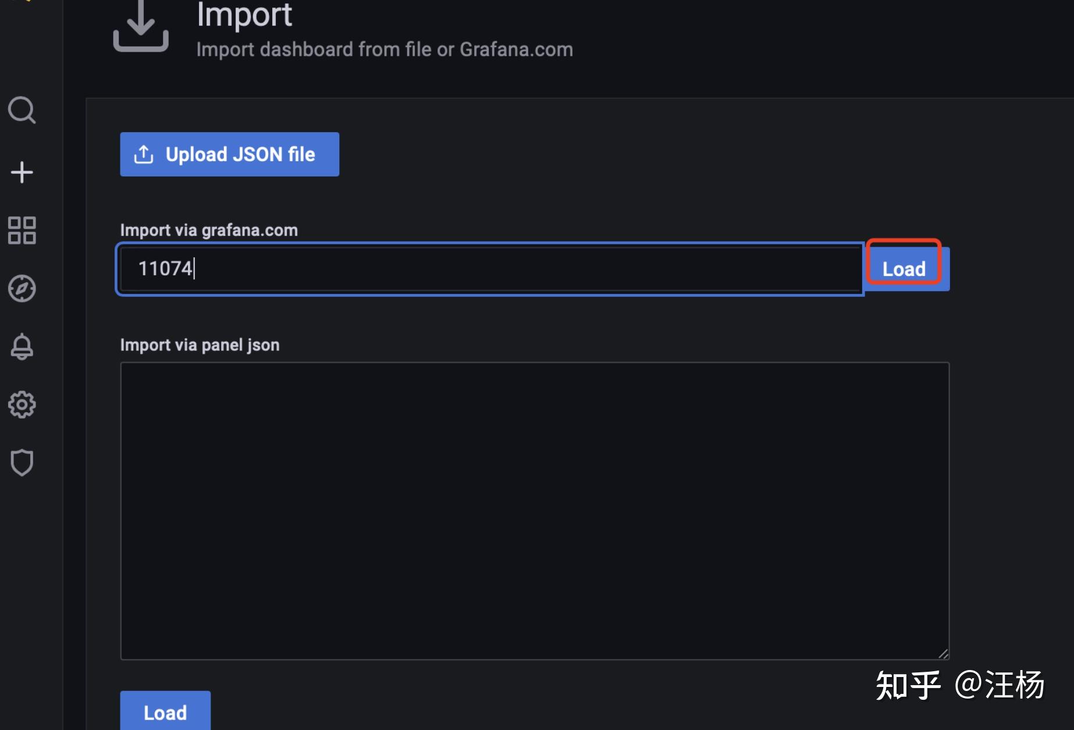Image resolution: width=1074 pixels, height=730 pixels.
Task: Click the "Import via grafana.com" label
Action: 209,231
